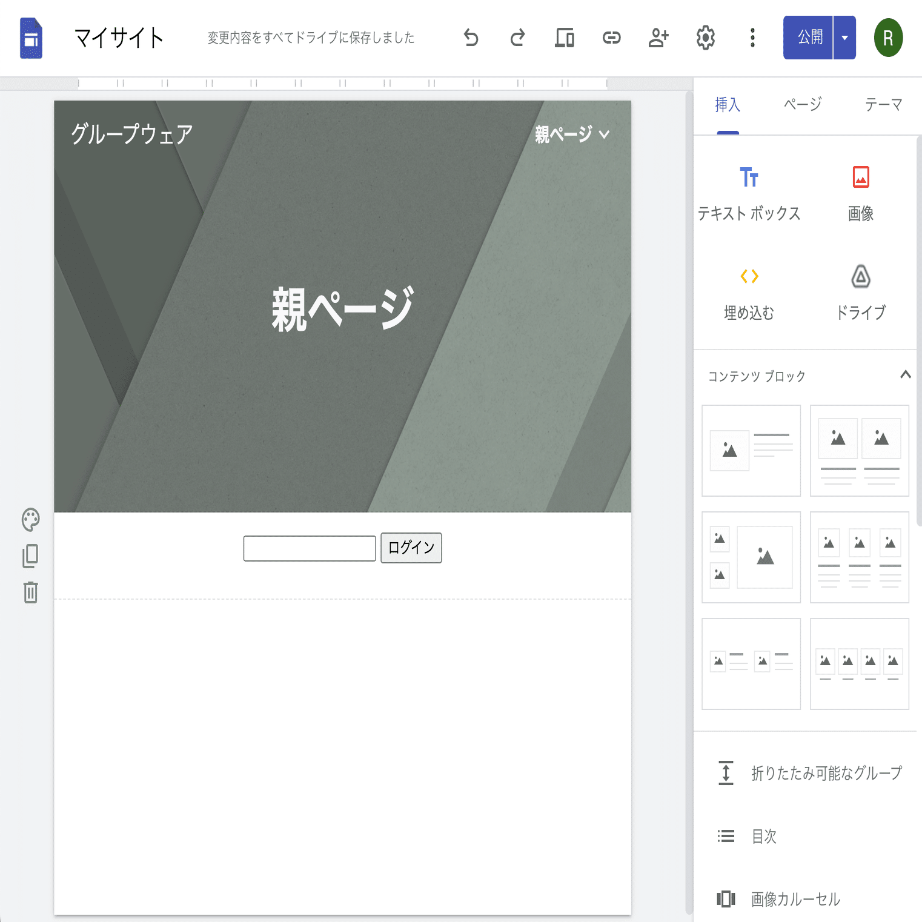
Task: Select the ドライブ insert option
Action: (x=861, y=291)
